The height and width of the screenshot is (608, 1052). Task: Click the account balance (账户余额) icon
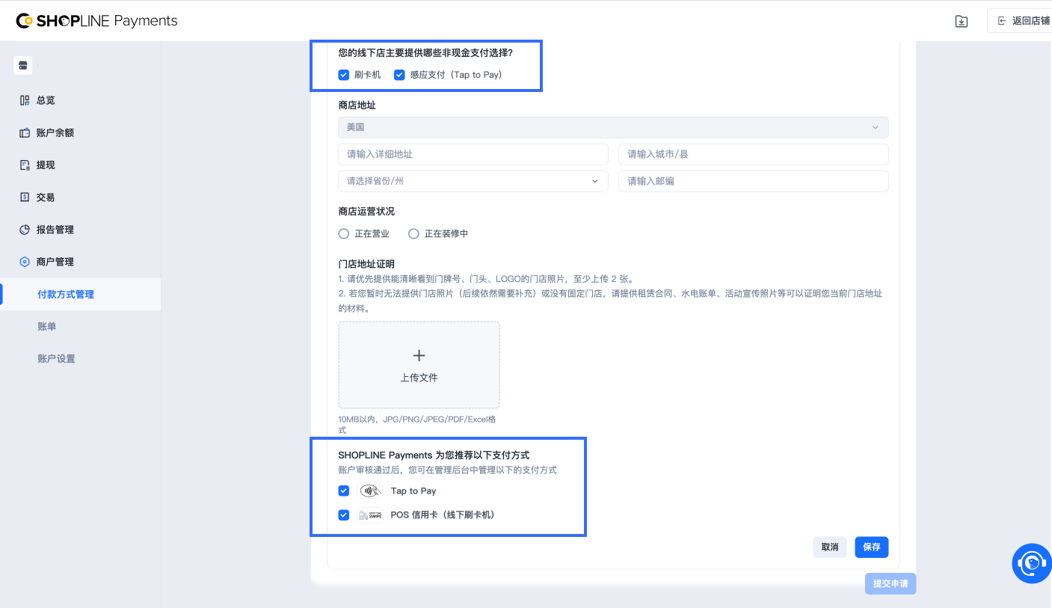pos(25,132)
